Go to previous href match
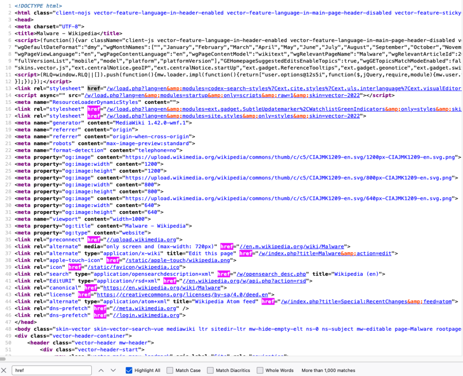Screen dimensions: 463x376 (101, 370)
